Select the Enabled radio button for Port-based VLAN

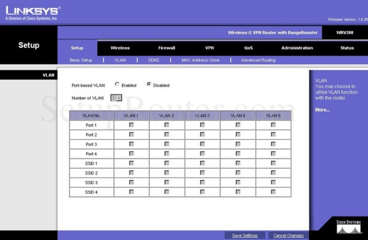pos(117,85)
